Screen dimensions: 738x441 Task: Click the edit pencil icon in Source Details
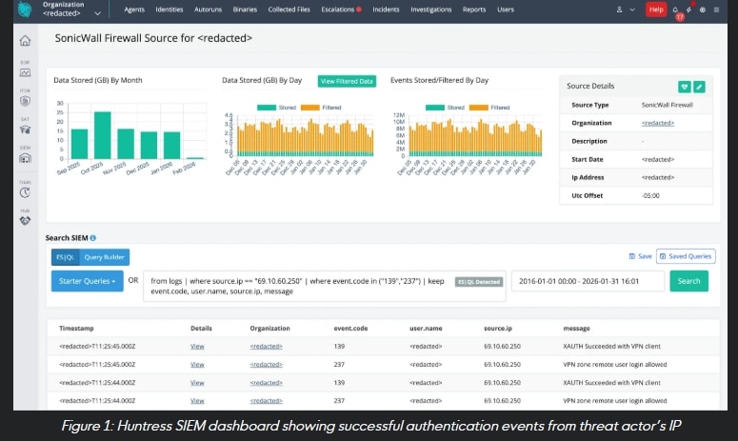point(700,87)
